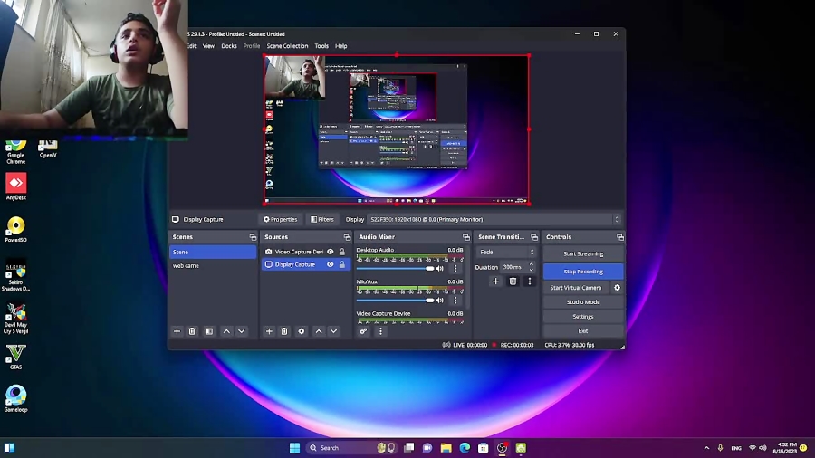The width and height of the screenshot is (815, 458).
Task: Open the Profile menu
Action: [x=252, y=46]
